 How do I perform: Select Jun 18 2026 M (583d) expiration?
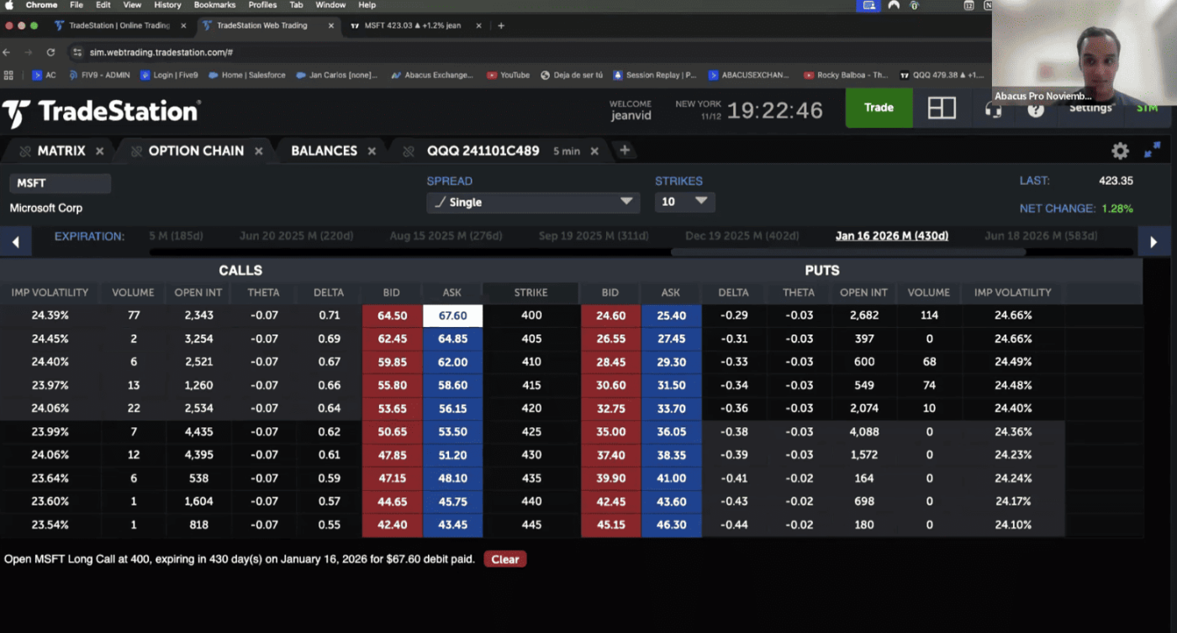tap(1042, 236)
